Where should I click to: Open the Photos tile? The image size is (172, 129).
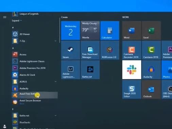(x=167, y=70)
